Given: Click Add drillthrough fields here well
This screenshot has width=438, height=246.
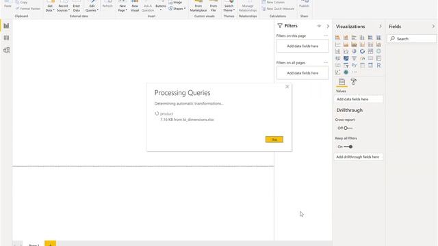Looking at the screenshot, I should coord(359,157).
